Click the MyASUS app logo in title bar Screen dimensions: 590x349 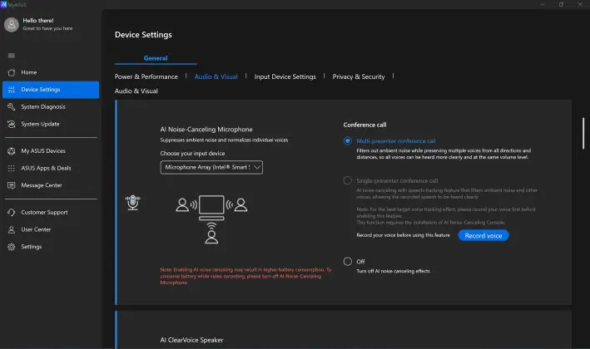click(3, 4)
